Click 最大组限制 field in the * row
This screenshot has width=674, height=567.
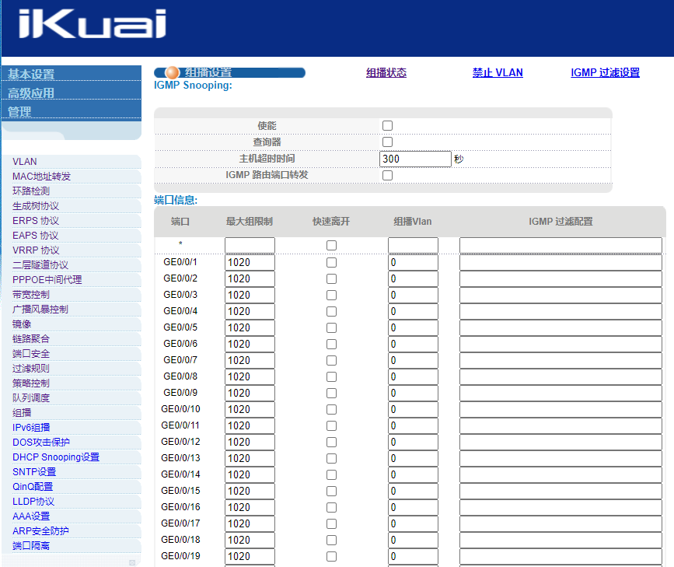point(250,245)
